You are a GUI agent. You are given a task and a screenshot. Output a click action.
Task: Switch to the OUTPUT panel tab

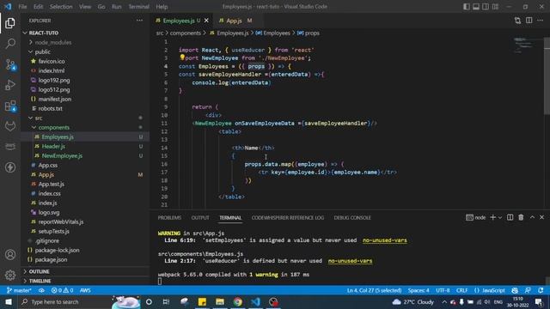[200, 217]
